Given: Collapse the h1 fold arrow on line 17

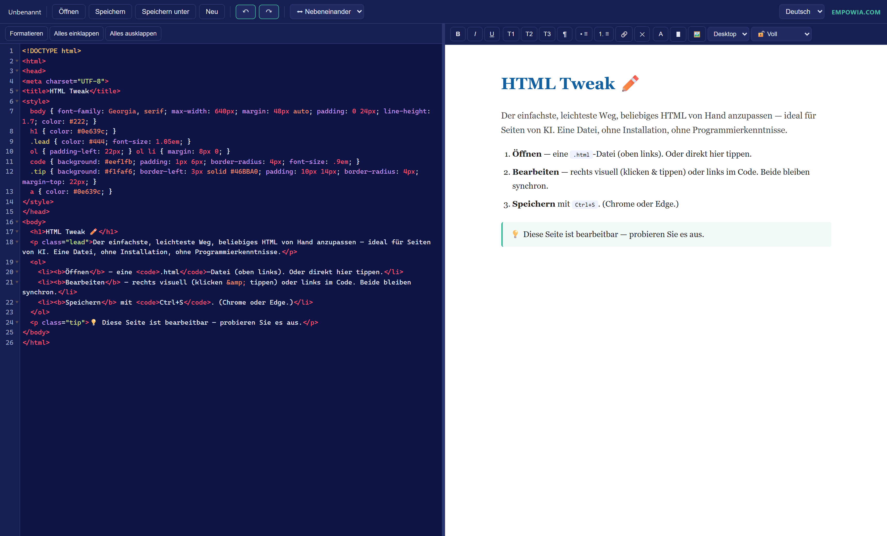Looking at the screenshot, I should pos(17,232).
